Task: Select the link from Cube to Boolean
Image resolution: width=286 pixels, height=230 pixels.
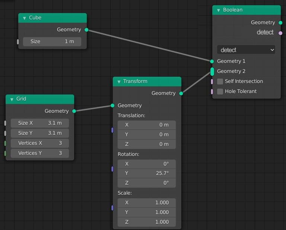Action: coord(149,45)
